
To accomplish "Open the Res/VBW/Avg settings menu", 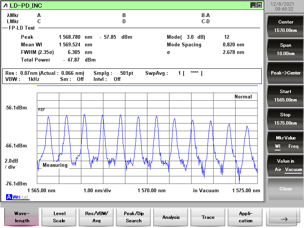I will (96, 217).
